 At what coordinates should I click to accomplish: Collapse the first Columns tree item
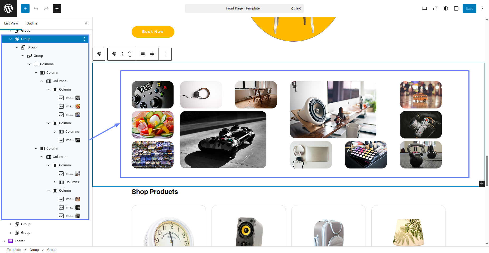tap(30, 64)
